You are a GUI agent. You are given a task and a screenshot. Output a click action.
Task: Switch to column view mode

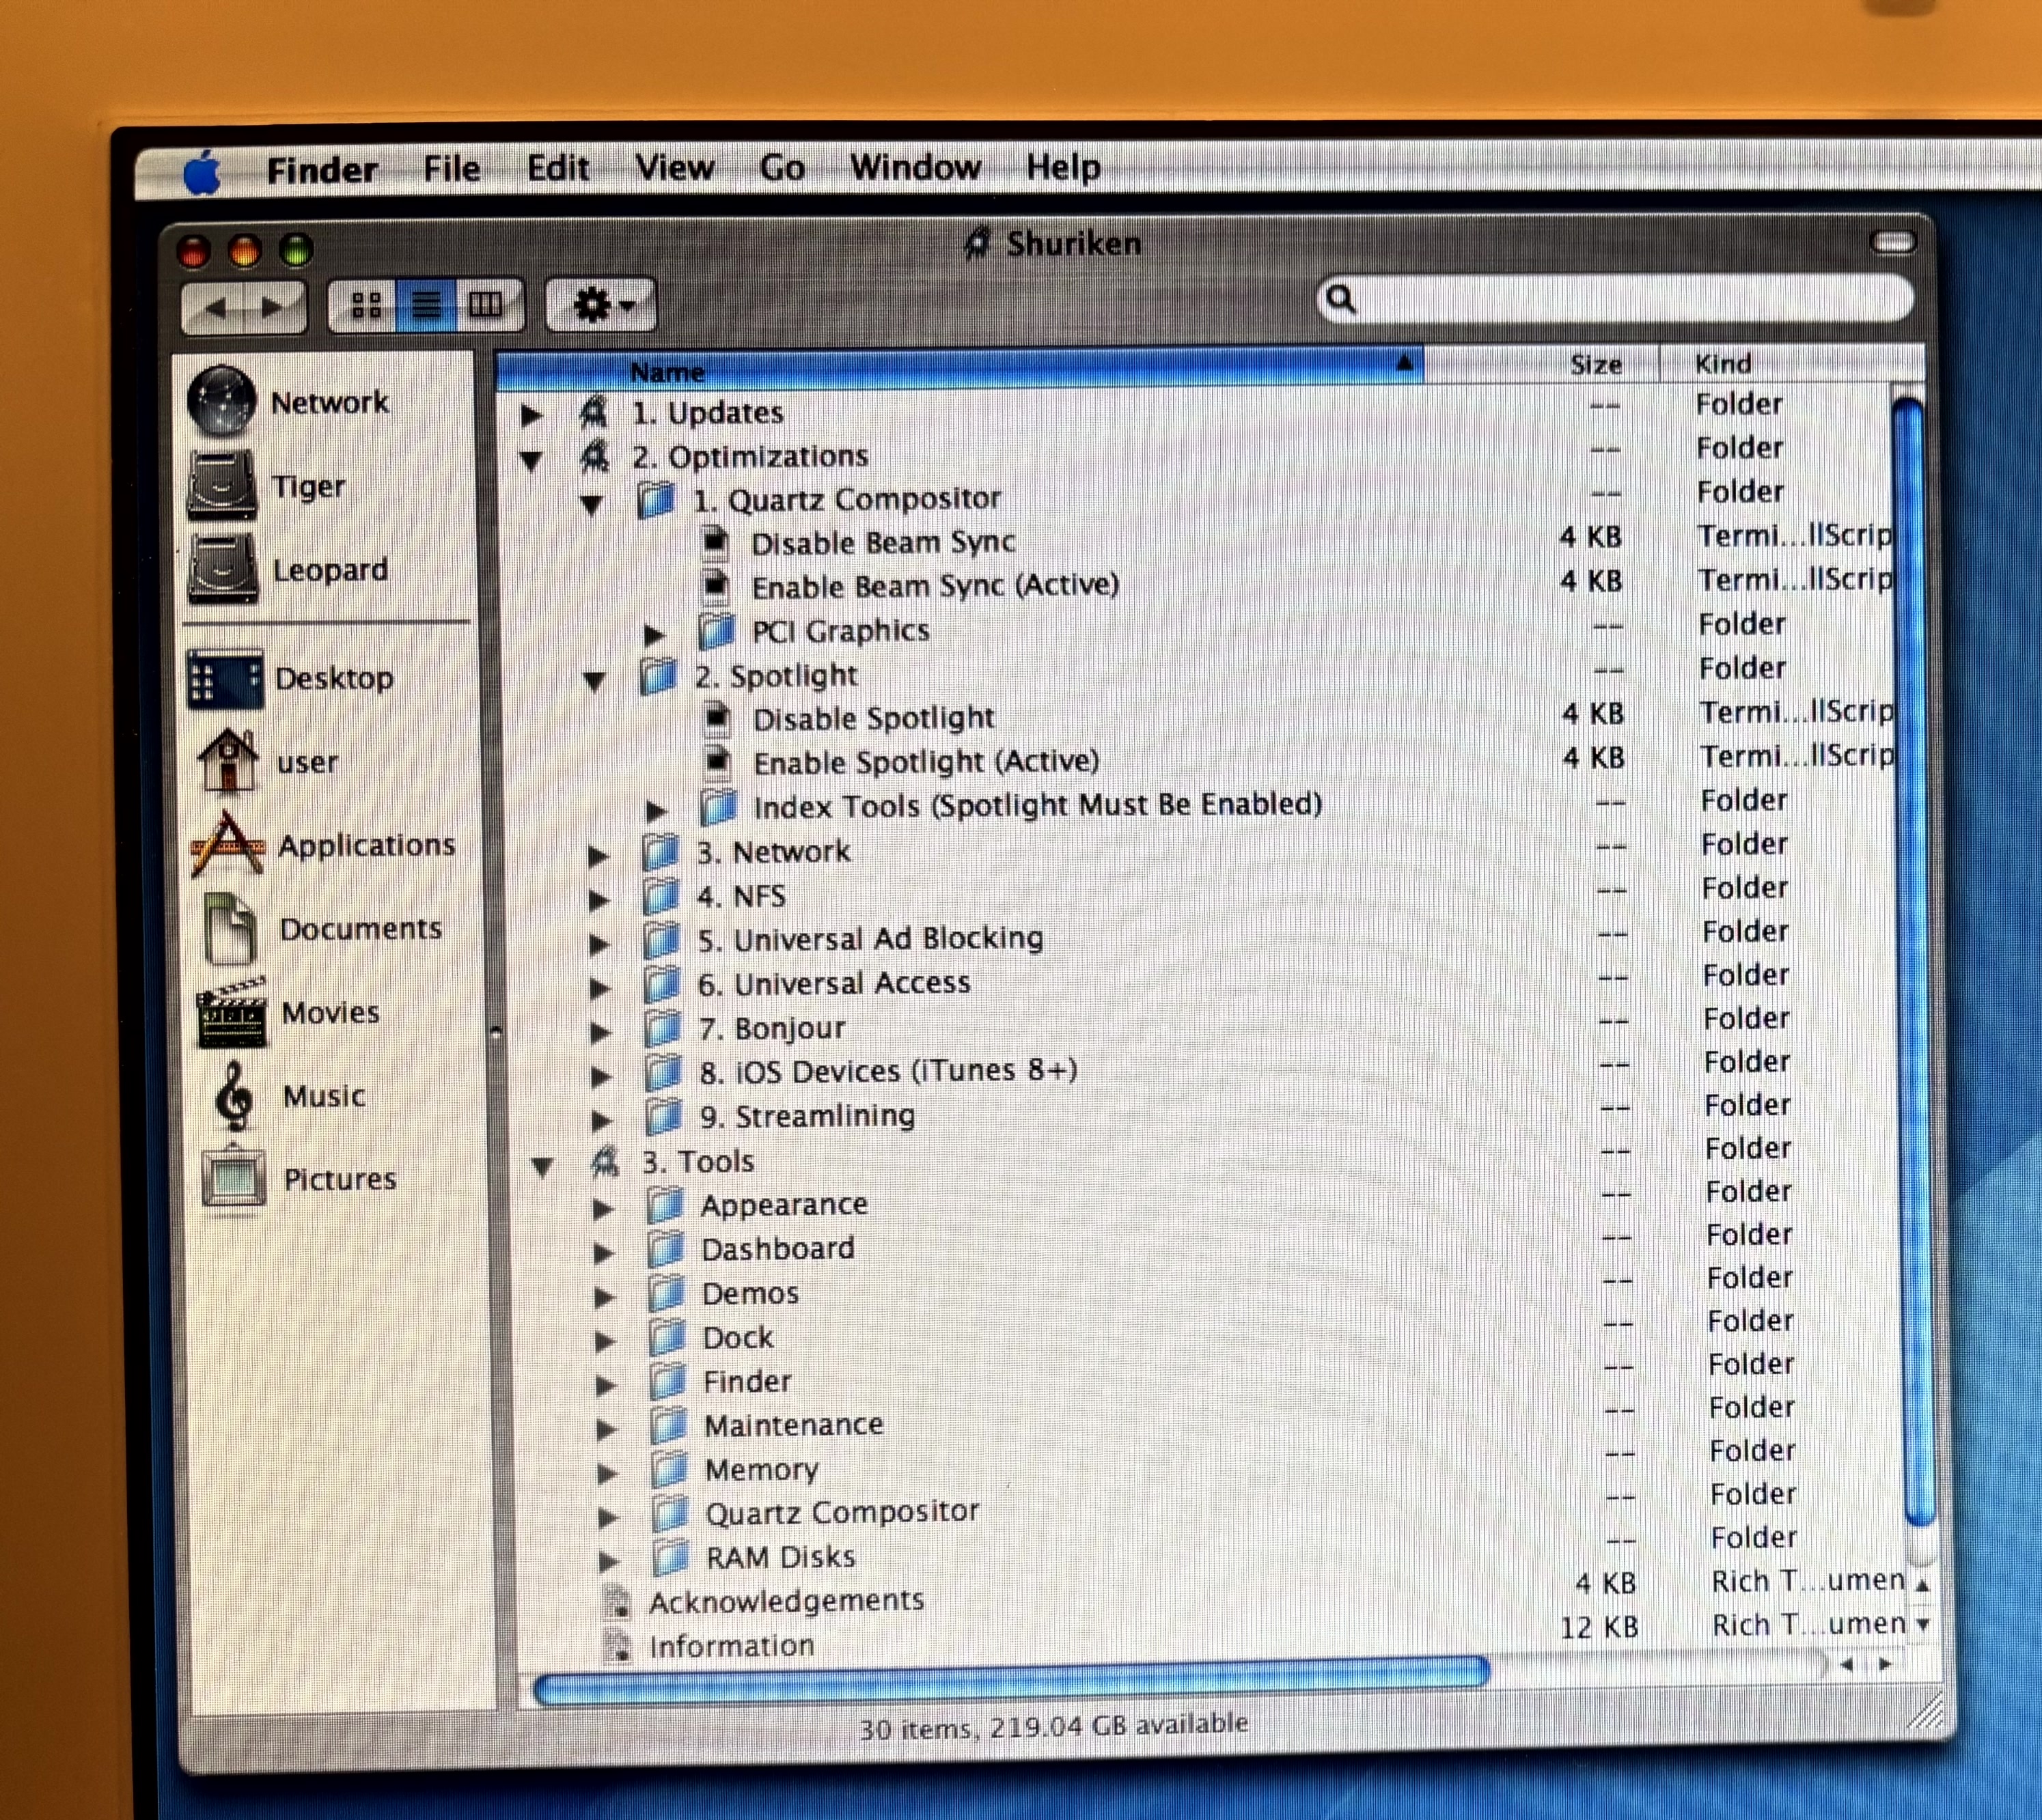tap(486, 304)
